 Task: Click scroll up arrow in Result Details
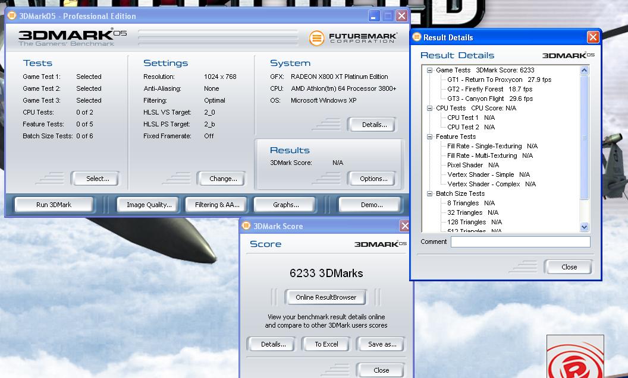(584, 71)
